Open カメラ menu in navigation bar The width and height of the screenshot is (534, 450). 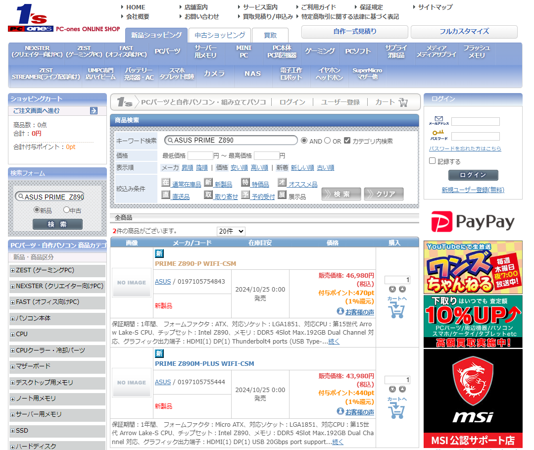[x=214, y=74]
